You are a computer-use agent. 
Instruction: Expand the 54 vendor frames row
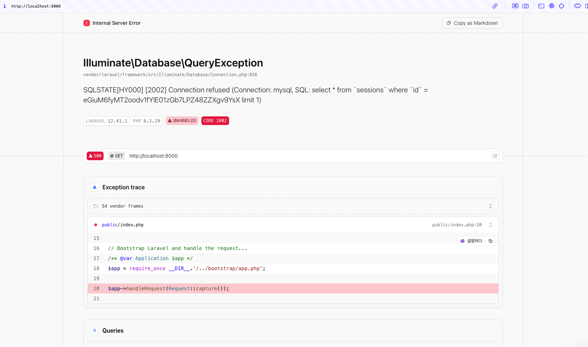[x=293, y=206]
